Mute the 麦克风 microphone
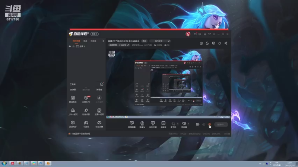 (x=173, y=125)
